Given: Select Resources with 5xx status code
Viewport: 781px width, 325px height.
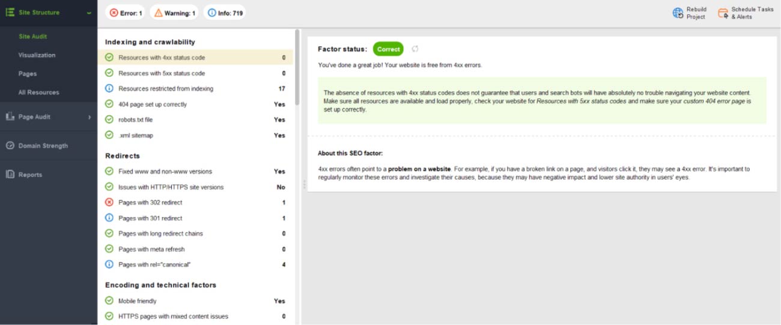Looking at the screenshot, I should (x=162, y=73).
